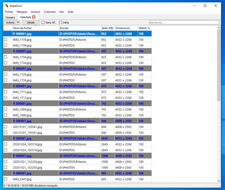Mark IMG_1734.jpg in D:\PHOTOS folder

pyautogui.click(x=5, y=63)
